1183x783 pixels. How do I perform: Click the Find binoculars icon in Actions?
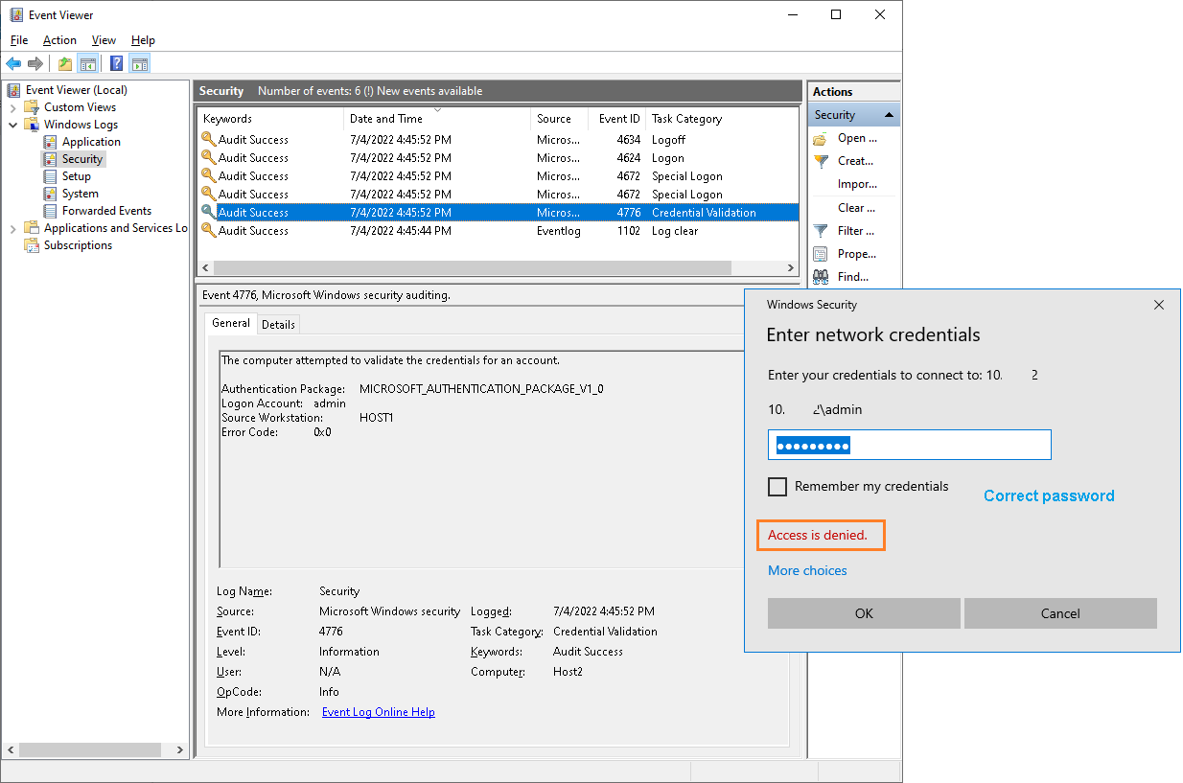822,276
